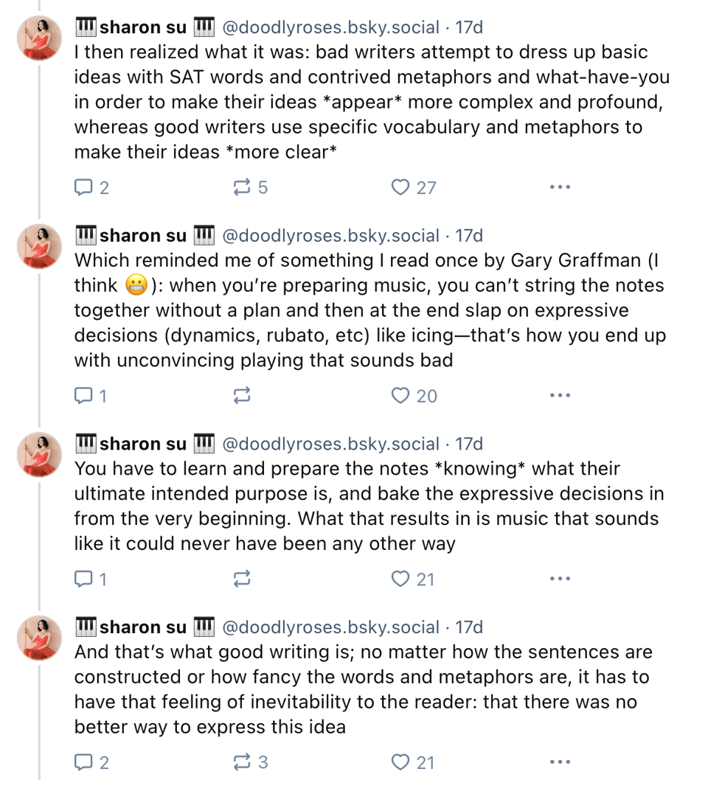Open the options menu on the first post
The width and height of the screenshot is (708, 788).
(x=560, y=186)
